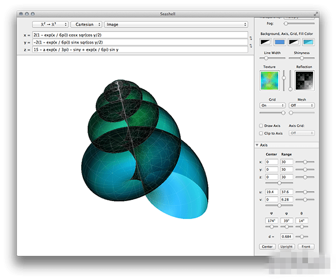Open the Cartesian coordinate dropdown

pyautogui.click(x=86, y=24)
